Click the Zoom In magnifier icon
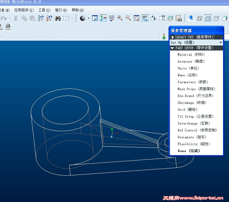 (120, 18)
